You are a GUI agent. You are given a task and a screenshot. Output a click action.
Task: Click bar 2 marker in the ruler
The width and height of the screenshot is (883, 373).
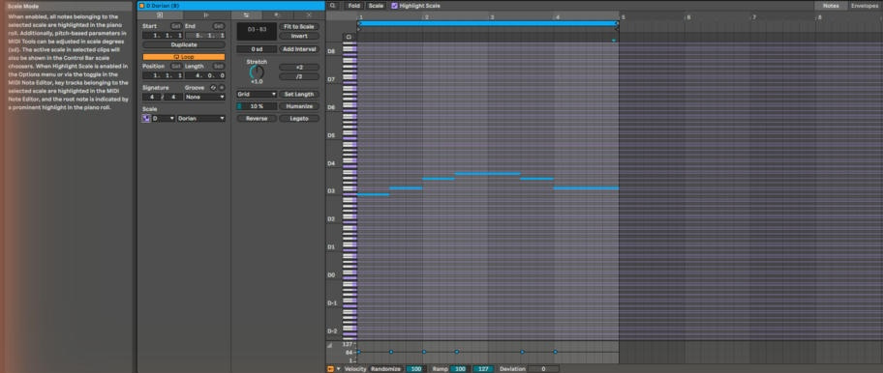click(426, 17)
